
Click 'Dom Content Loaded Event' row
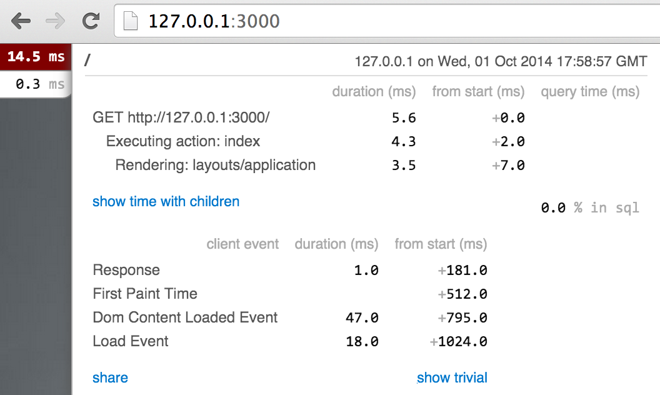click(185, 317)
